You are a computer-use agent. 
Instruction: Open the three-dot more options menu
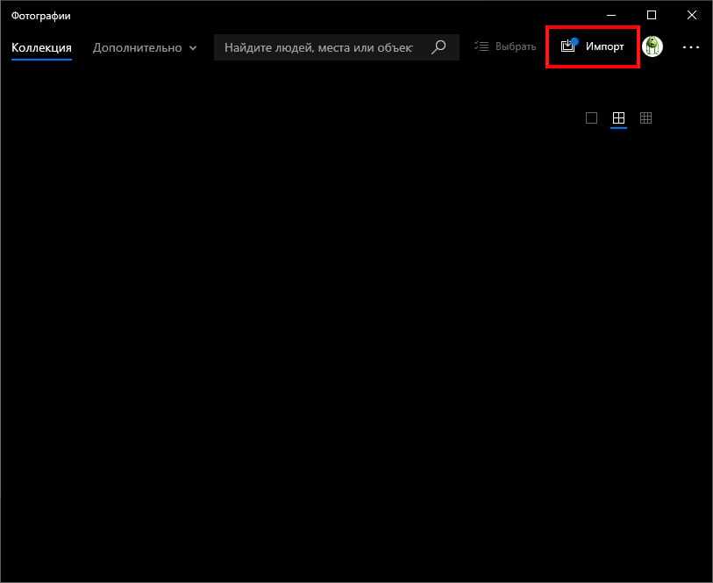(691, 47)
